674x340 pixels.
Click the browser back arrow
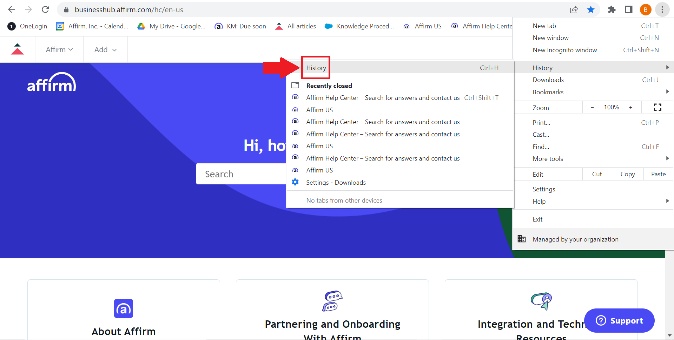point(12,9)
